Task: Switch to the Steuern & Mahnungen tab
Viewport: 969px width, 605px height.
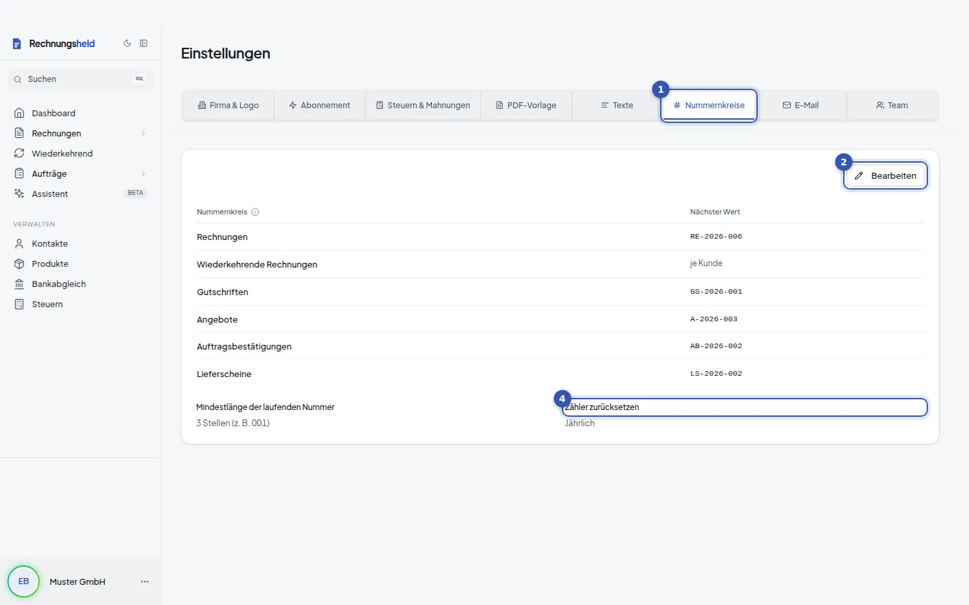Action: pyautogui.click(x=423, y=106)
